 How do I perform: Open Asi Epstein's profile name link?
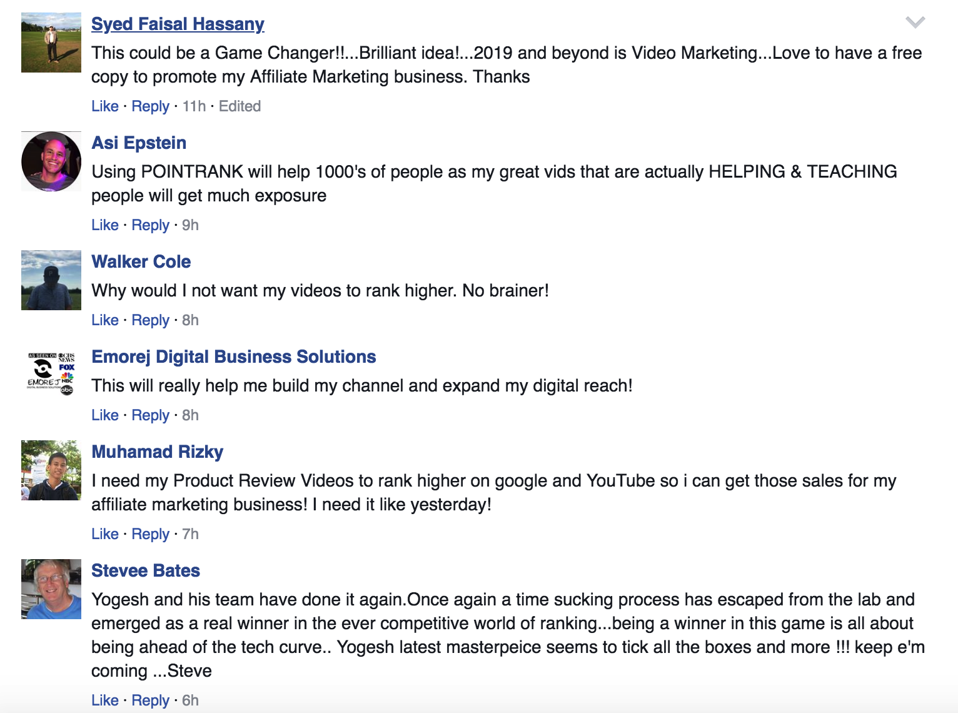point(139,143)
